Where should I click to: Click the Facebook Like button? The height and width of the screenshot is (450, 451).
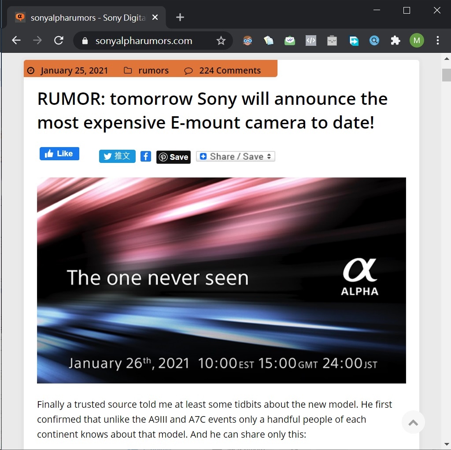[59, 154]
